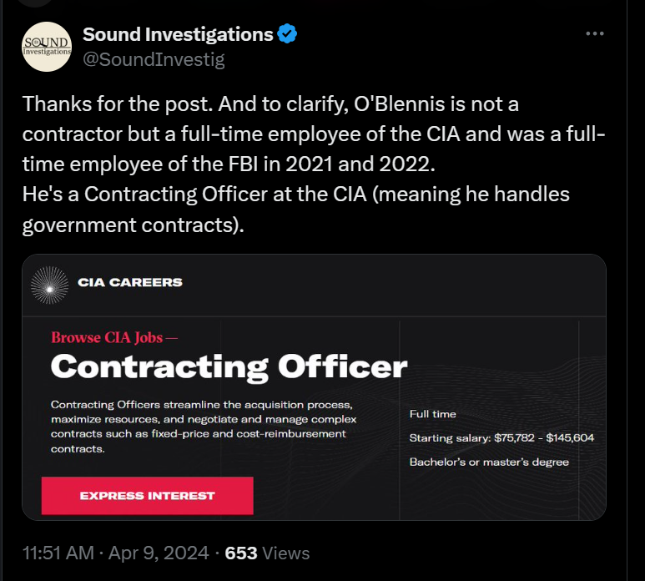Click the CIA starburst logo
645x581 pixels.
coord(49,284)
